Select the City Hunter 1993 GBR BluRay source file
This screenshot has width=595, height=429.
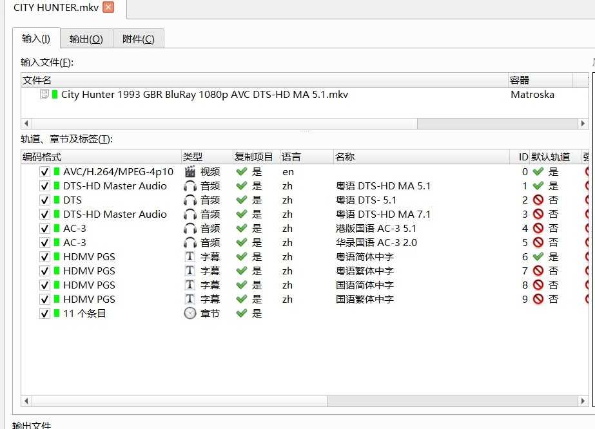(204, 95)
